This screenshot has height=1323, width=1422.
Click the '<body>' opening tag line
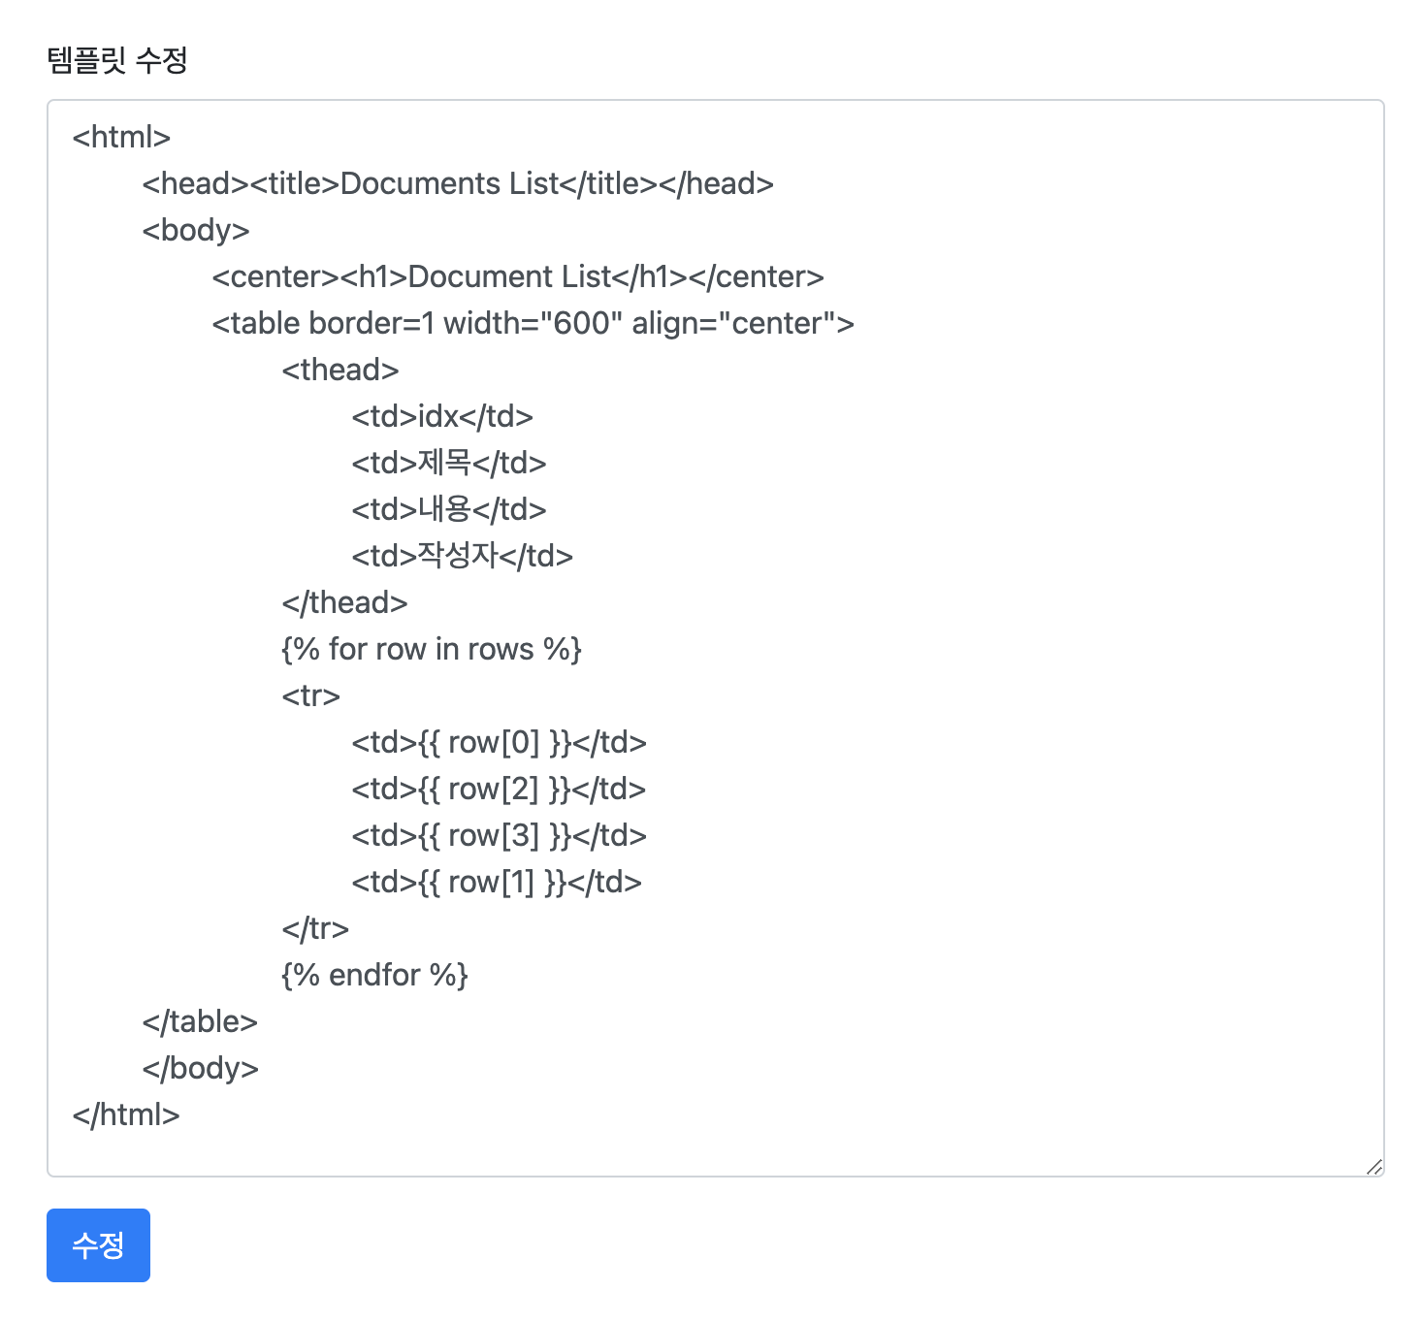196,230
